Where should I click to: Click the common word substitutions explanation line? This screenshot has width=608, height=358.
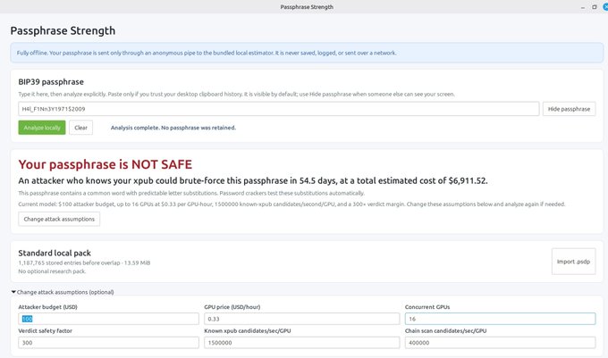click(x=191, y=193)
